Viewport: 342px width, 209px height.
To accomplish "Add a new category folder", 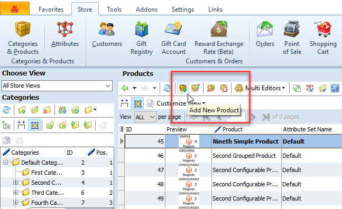I will [x=22, y=110].
